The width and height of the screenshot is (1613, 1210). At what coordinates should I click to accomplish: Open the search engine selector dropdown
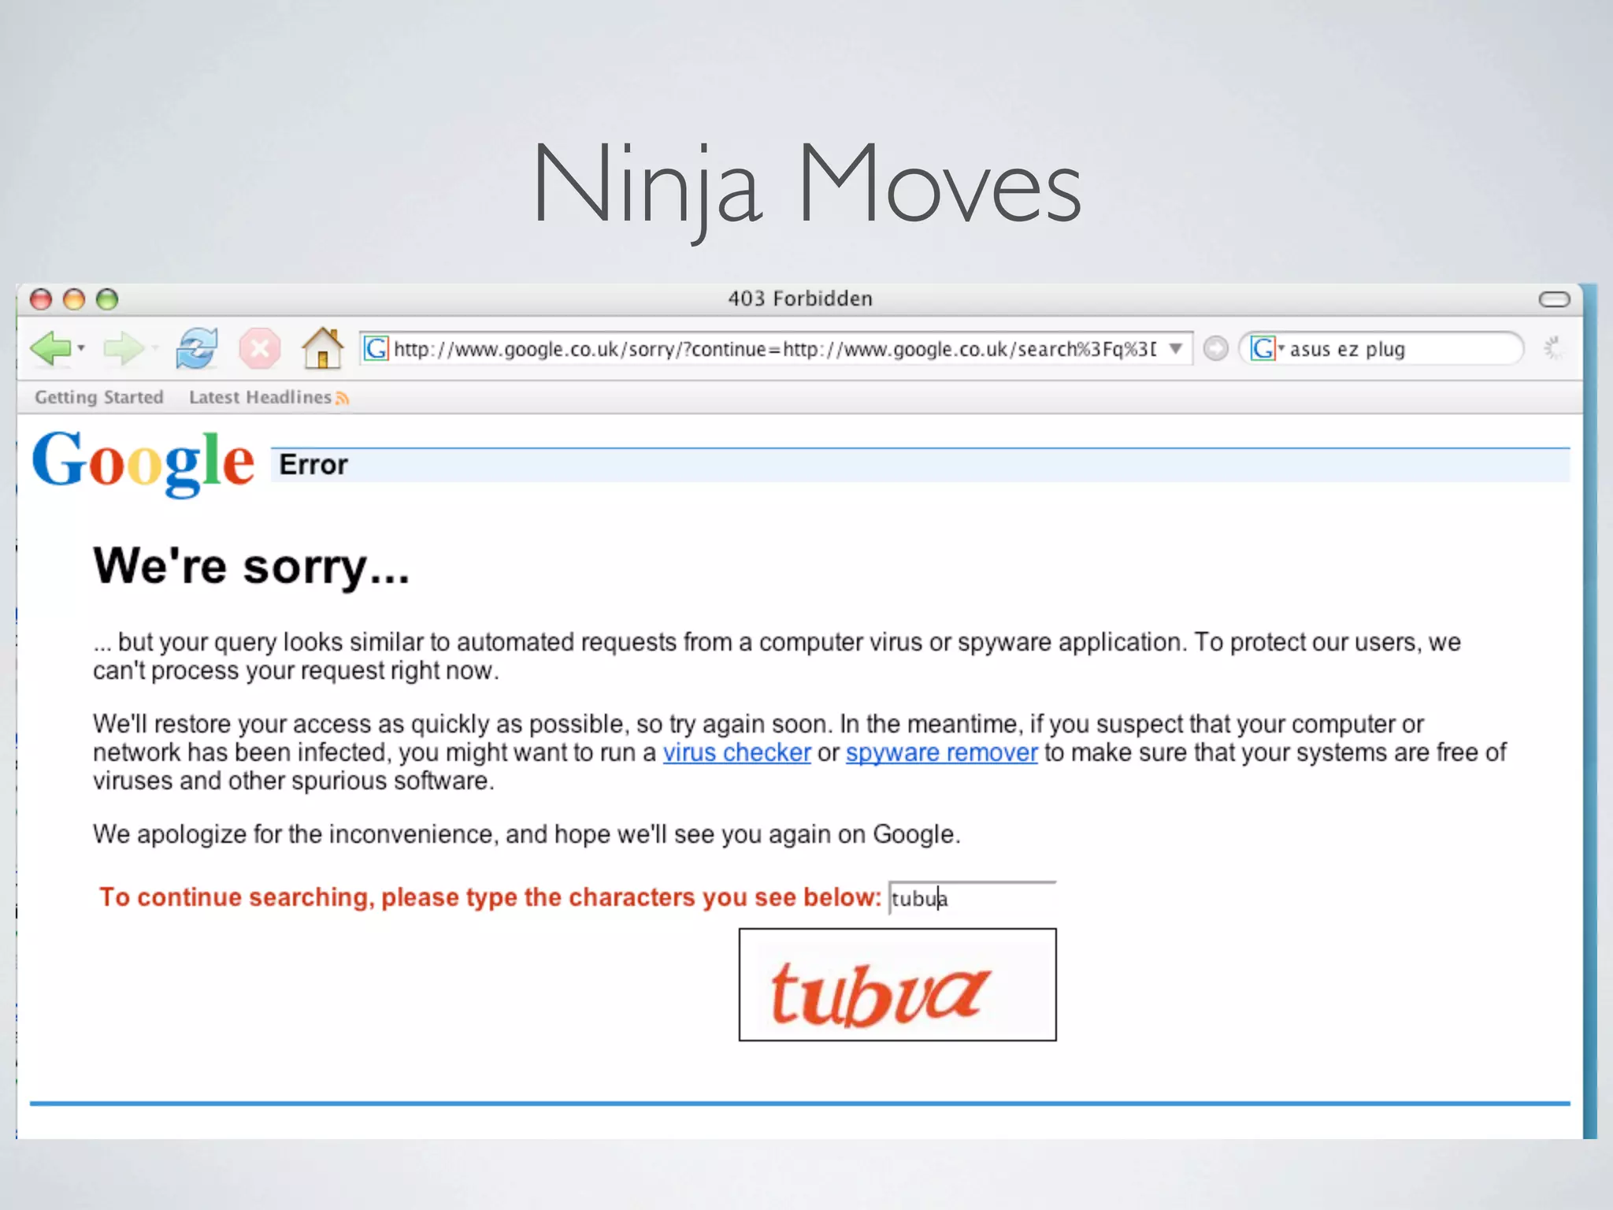click(x=1267, y=348)
